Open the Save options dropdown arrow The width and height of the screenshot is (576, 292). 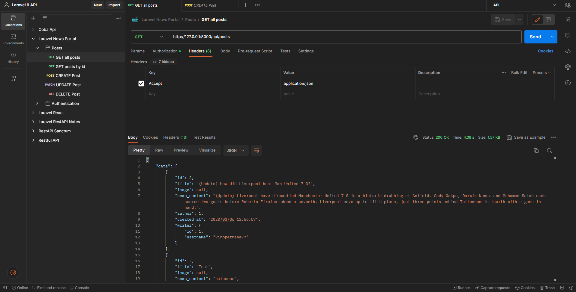[519, 19]
